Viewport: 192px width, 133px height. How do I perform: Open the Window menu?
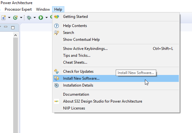[43, 9]
